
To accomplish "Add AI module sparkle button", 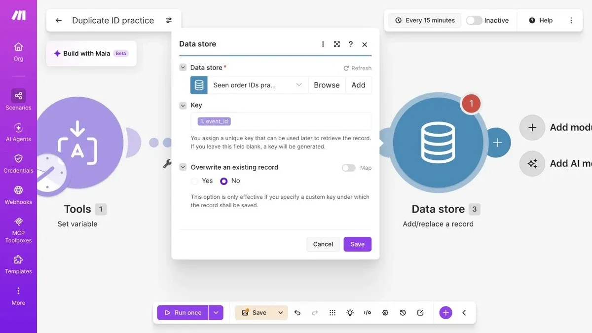I will 532,163.
